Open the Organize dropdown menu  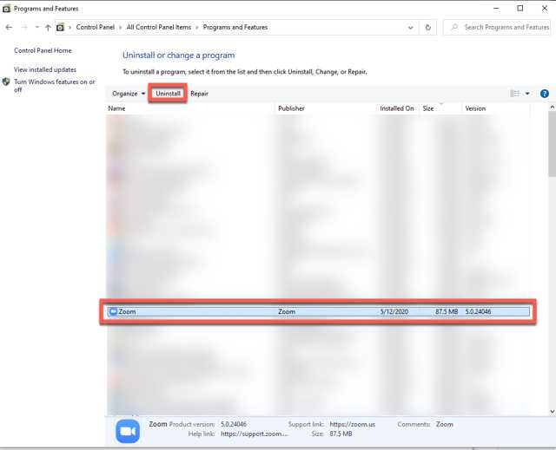pyautogui.click(x=129, y=94)
